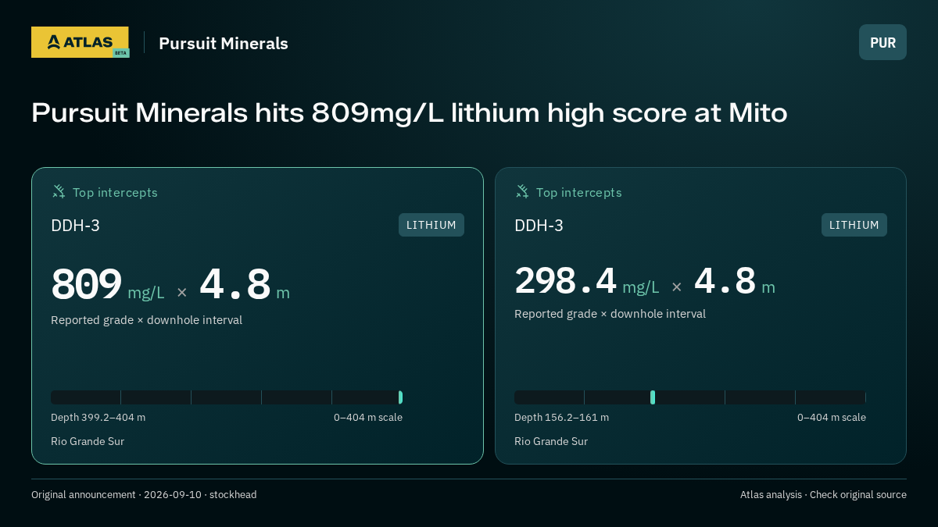Click the 'Depth 156.2–161 m' label
938x527 pixels.
561,417
